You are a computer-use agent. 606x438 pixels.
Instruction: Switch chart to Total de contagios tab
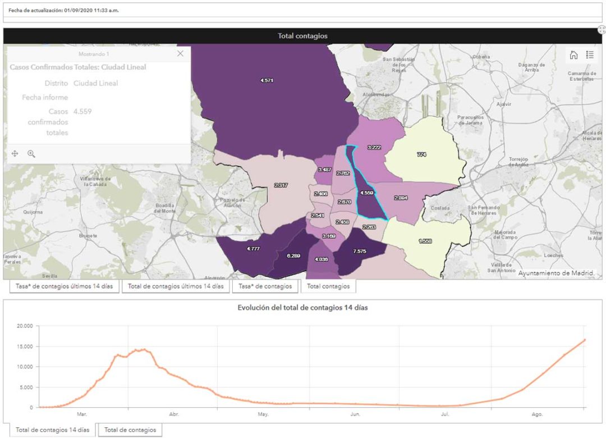(130, 430)
